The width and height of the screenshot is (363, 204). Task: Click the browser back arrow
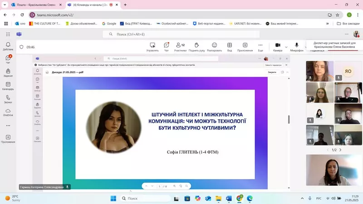click(x=5, y=15)
